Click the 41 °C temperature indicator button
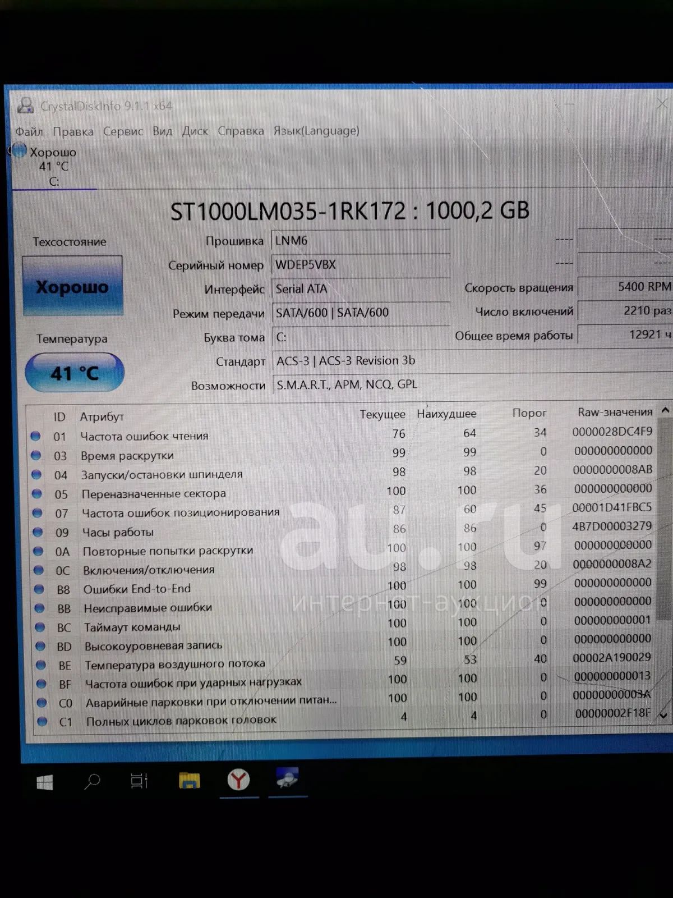The width and height of the screenshot is (673, 898). coord(75,373)
